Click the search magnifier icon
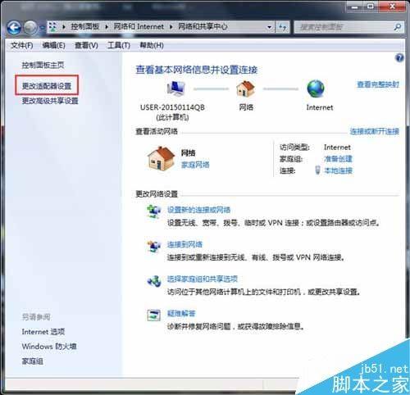The height and width of the screenshot is (395, 410). tap(398, 27)
